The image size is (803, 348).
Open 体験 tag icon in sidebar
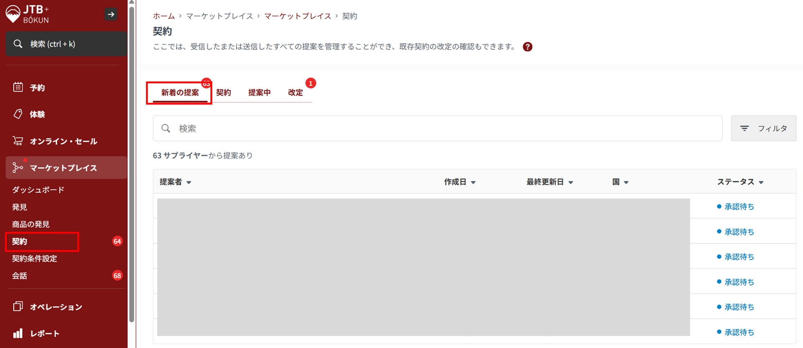[x=18, y=114]
